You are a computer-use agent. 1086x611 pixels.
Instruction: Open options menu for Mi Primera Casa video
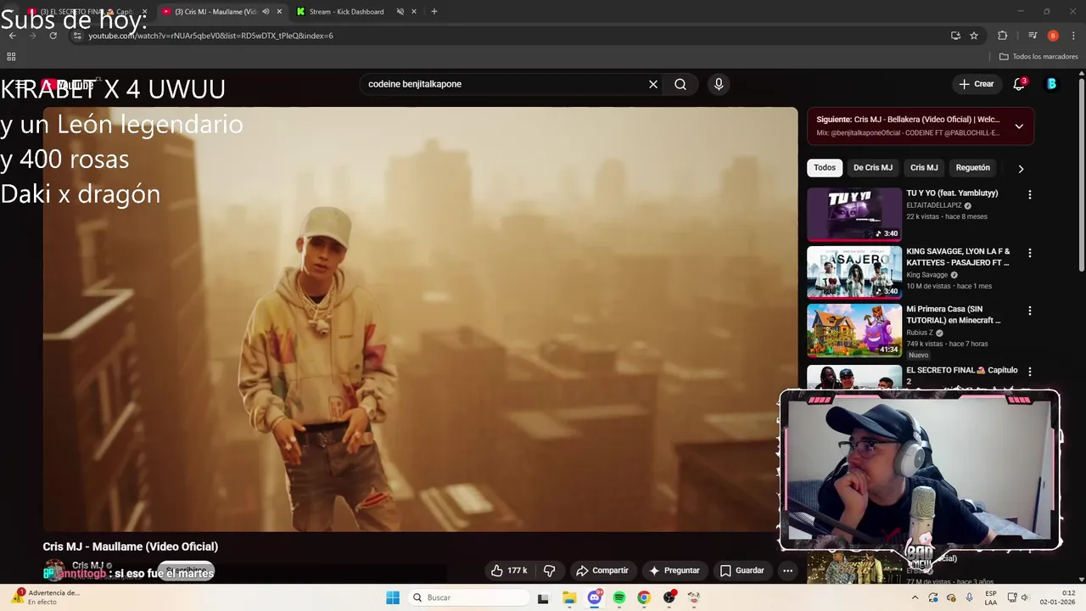point(1030,311)
